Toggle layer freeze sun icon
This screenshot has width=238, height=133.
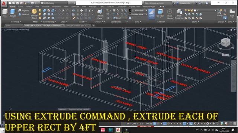tap(189, 10)
